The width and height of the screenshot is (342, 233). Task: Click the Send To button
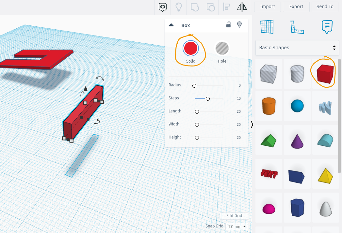tap(325, 7)
